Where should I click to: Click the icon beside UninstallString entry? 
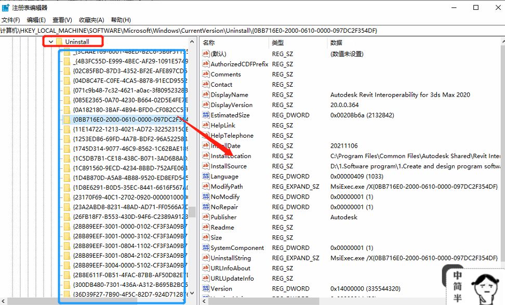(206, 258)
